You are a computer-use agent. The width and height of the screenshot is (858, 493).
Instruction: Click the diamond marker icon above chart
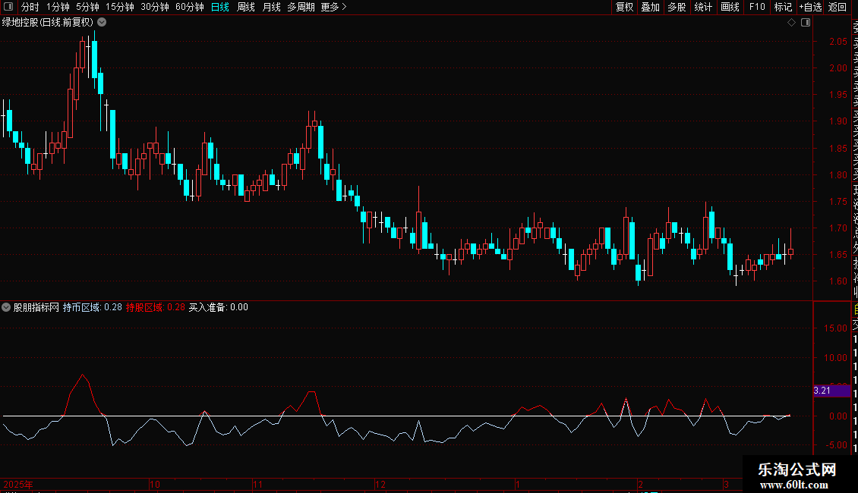click(791, 23)
